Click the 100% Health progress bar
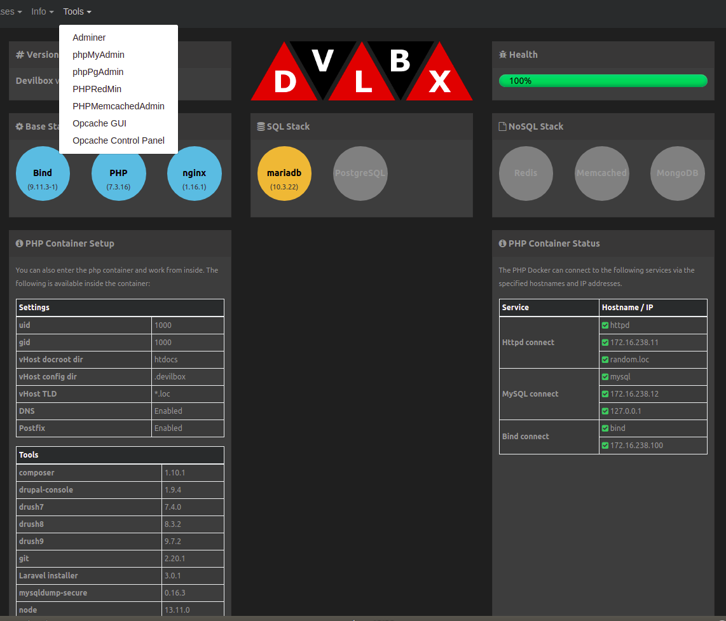The image size is (726, 621). 603,81
